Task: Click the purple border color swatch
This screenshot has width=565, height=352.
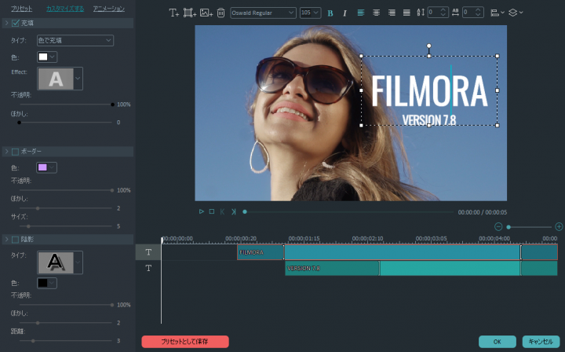Action: (x=42, y=167)
